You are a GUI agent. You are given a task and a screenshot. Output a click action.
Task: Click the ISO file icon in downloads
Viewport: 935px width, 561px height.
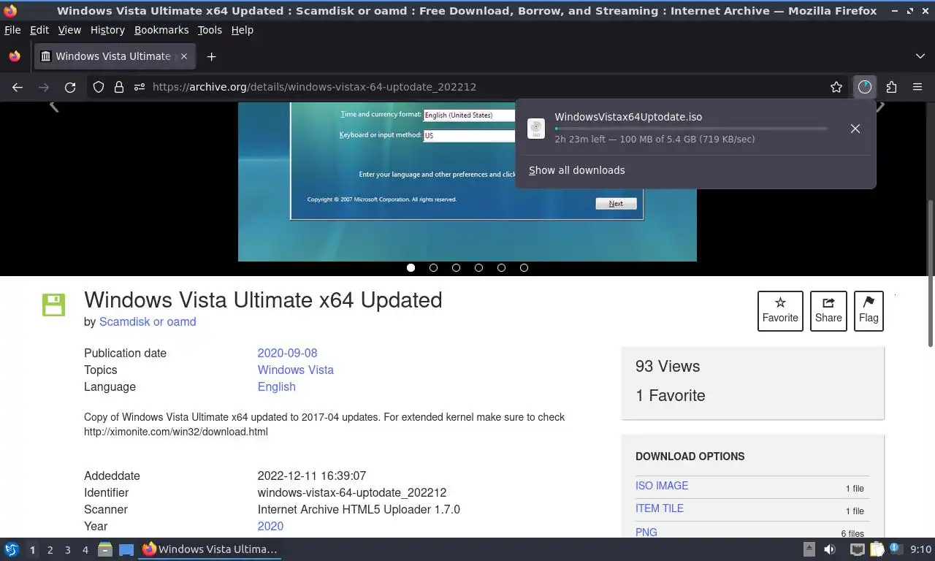click(536, 129)
